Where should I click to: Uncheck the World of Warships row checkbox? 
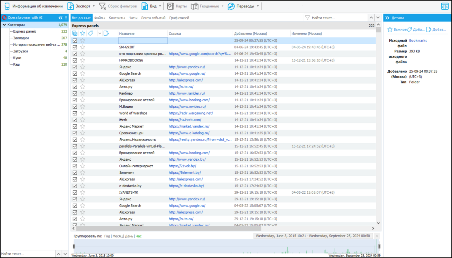75,113
